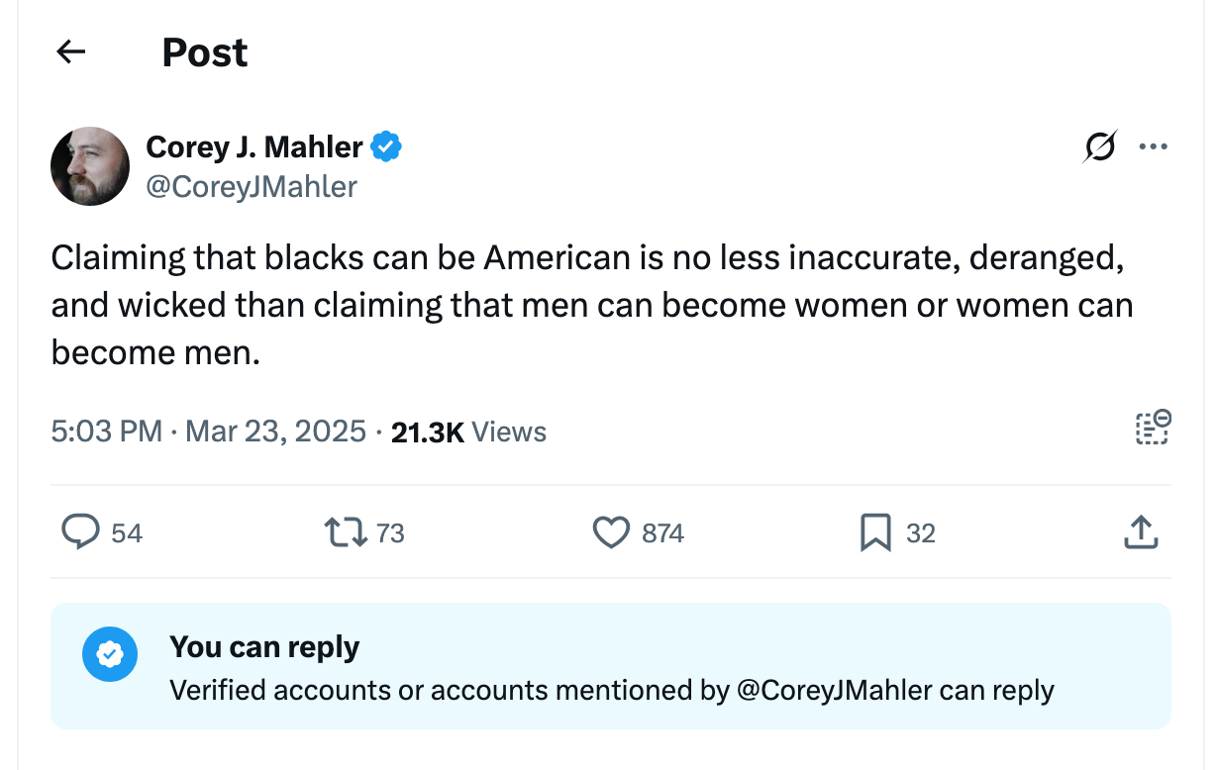Open the more options menu with the ellipsis
Viewport: 1218px width, 770px height.
click(1153, 146)
